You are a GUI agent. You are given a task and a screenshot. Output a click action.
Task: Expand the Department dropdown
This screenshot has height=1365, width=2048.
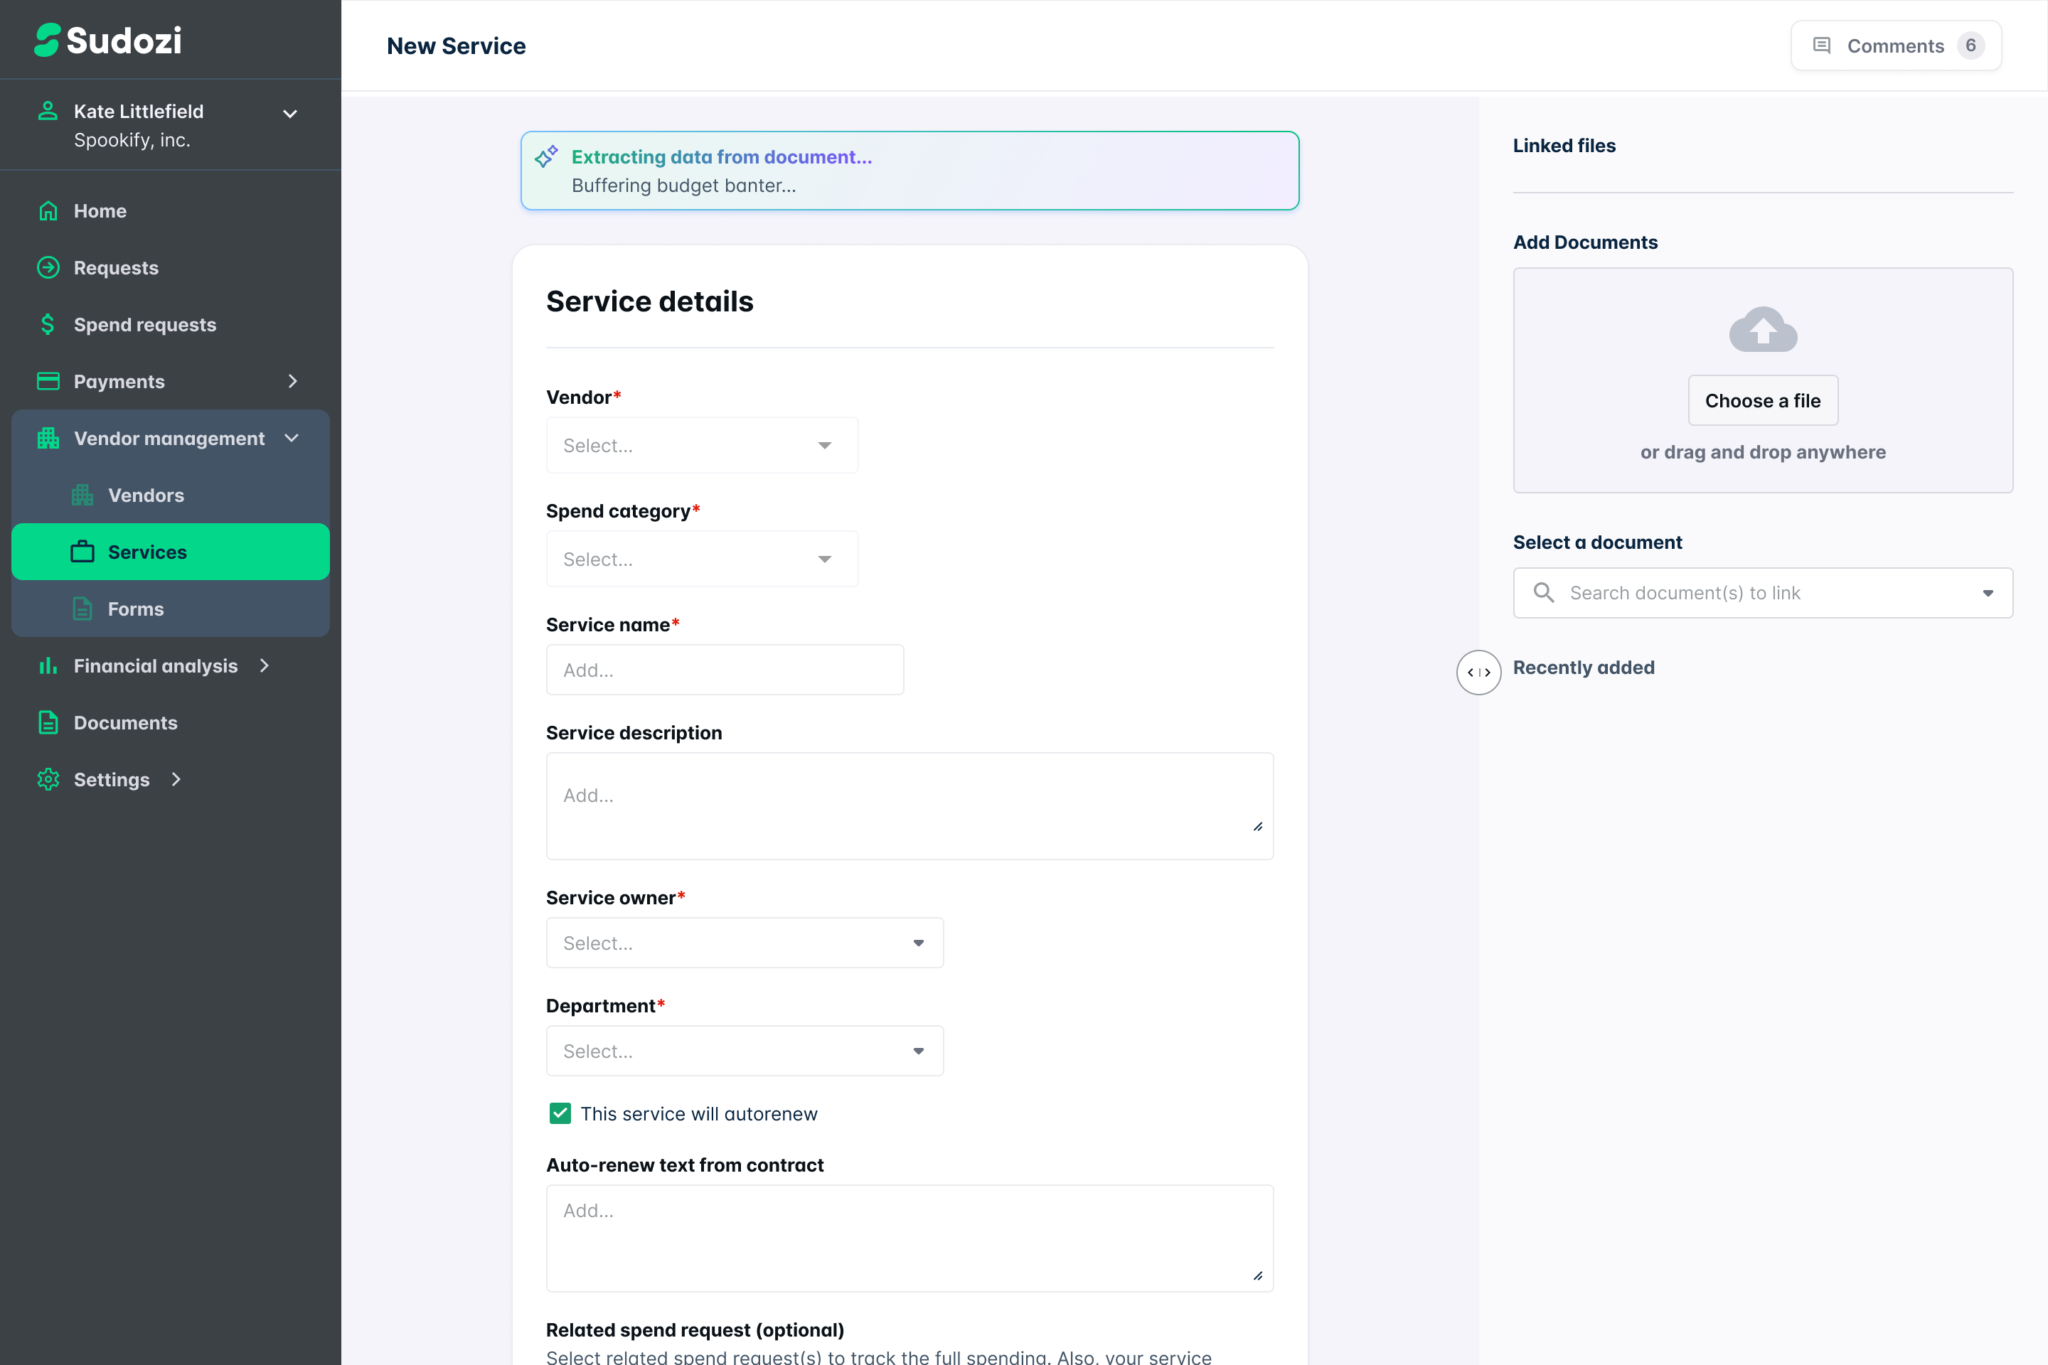tap(745, 1051)
